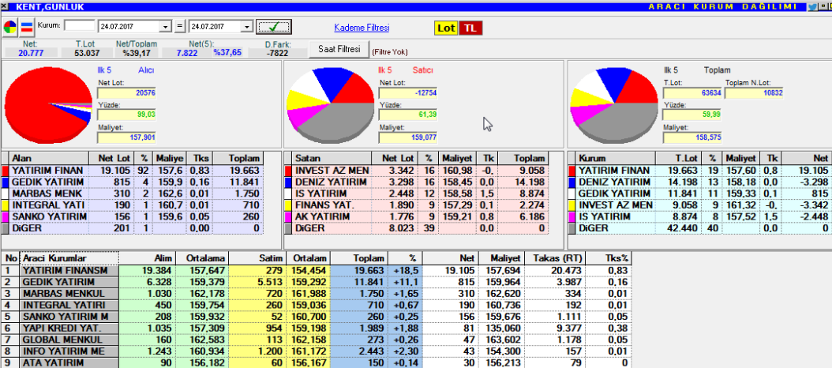The height and width of the screenshot is (368, 832).
Task: Switch to bar chart view icon
Action: click(27, 27)
